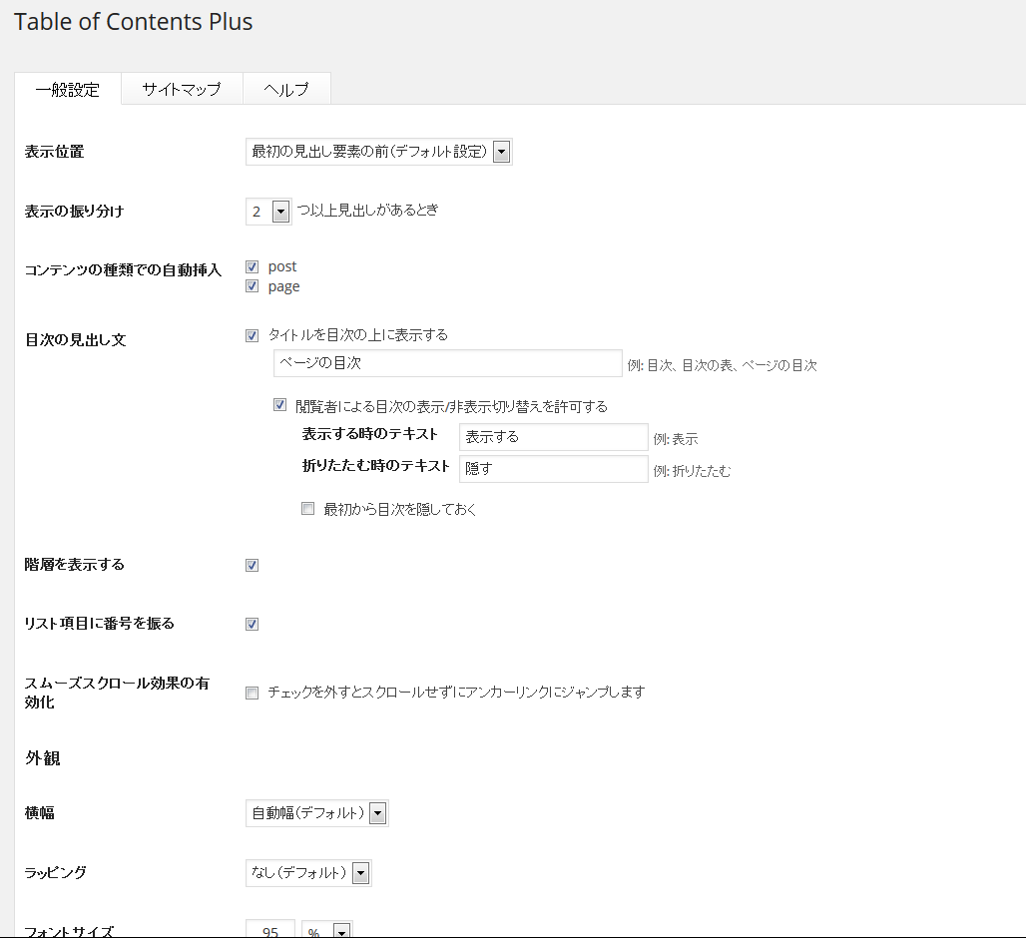Click the 目次の見出し文 label
Image resolution: width=1026 pixels, height=938 pixels.
click(x=75, y=340)
